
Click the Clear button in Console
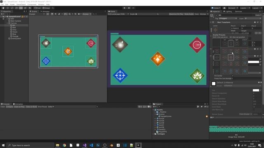tap(3, 107)
